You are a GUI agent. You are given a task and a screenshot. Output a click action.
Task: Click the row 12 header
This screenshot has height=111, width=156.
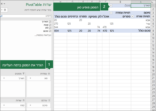tap(153, 45)
